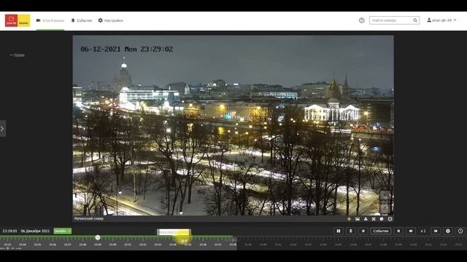467x262 pixels.
Task: Click the vertical arrows button beside pause
Action: click(351, 231)
